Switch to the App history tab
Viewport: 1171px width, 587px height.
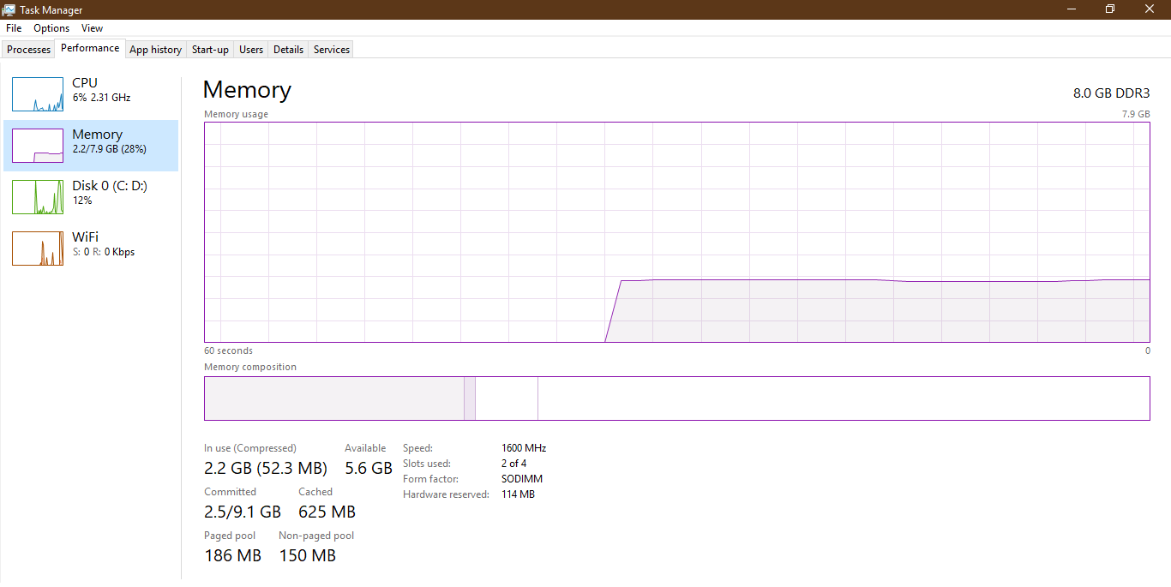tap(155, 49)
